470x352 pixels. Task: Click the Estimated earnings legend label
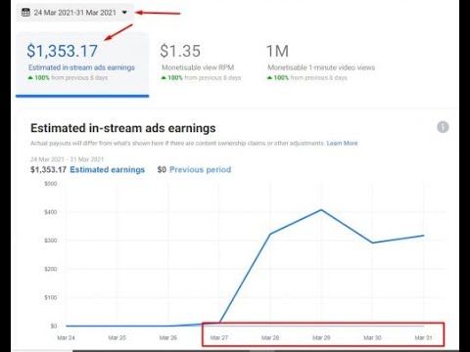point(107,169)
